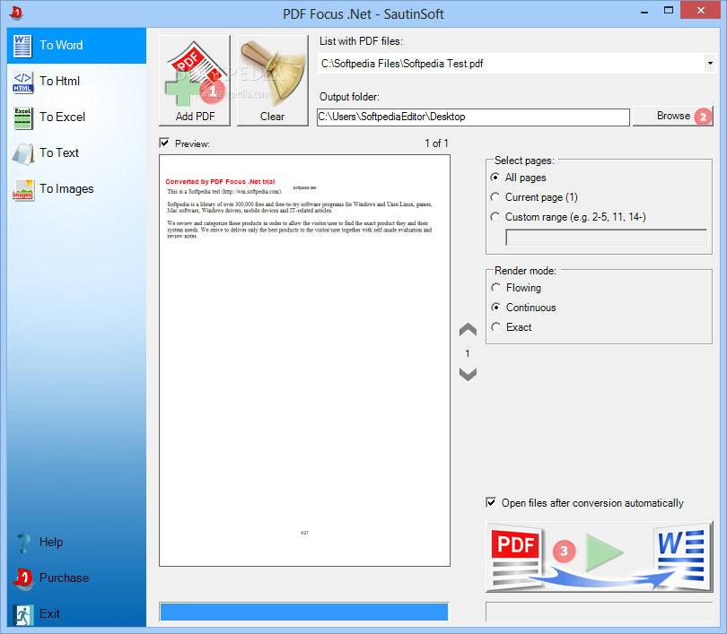Click the Clear broom button
Screen dimensions: 727x634
(x=273, y=80)
